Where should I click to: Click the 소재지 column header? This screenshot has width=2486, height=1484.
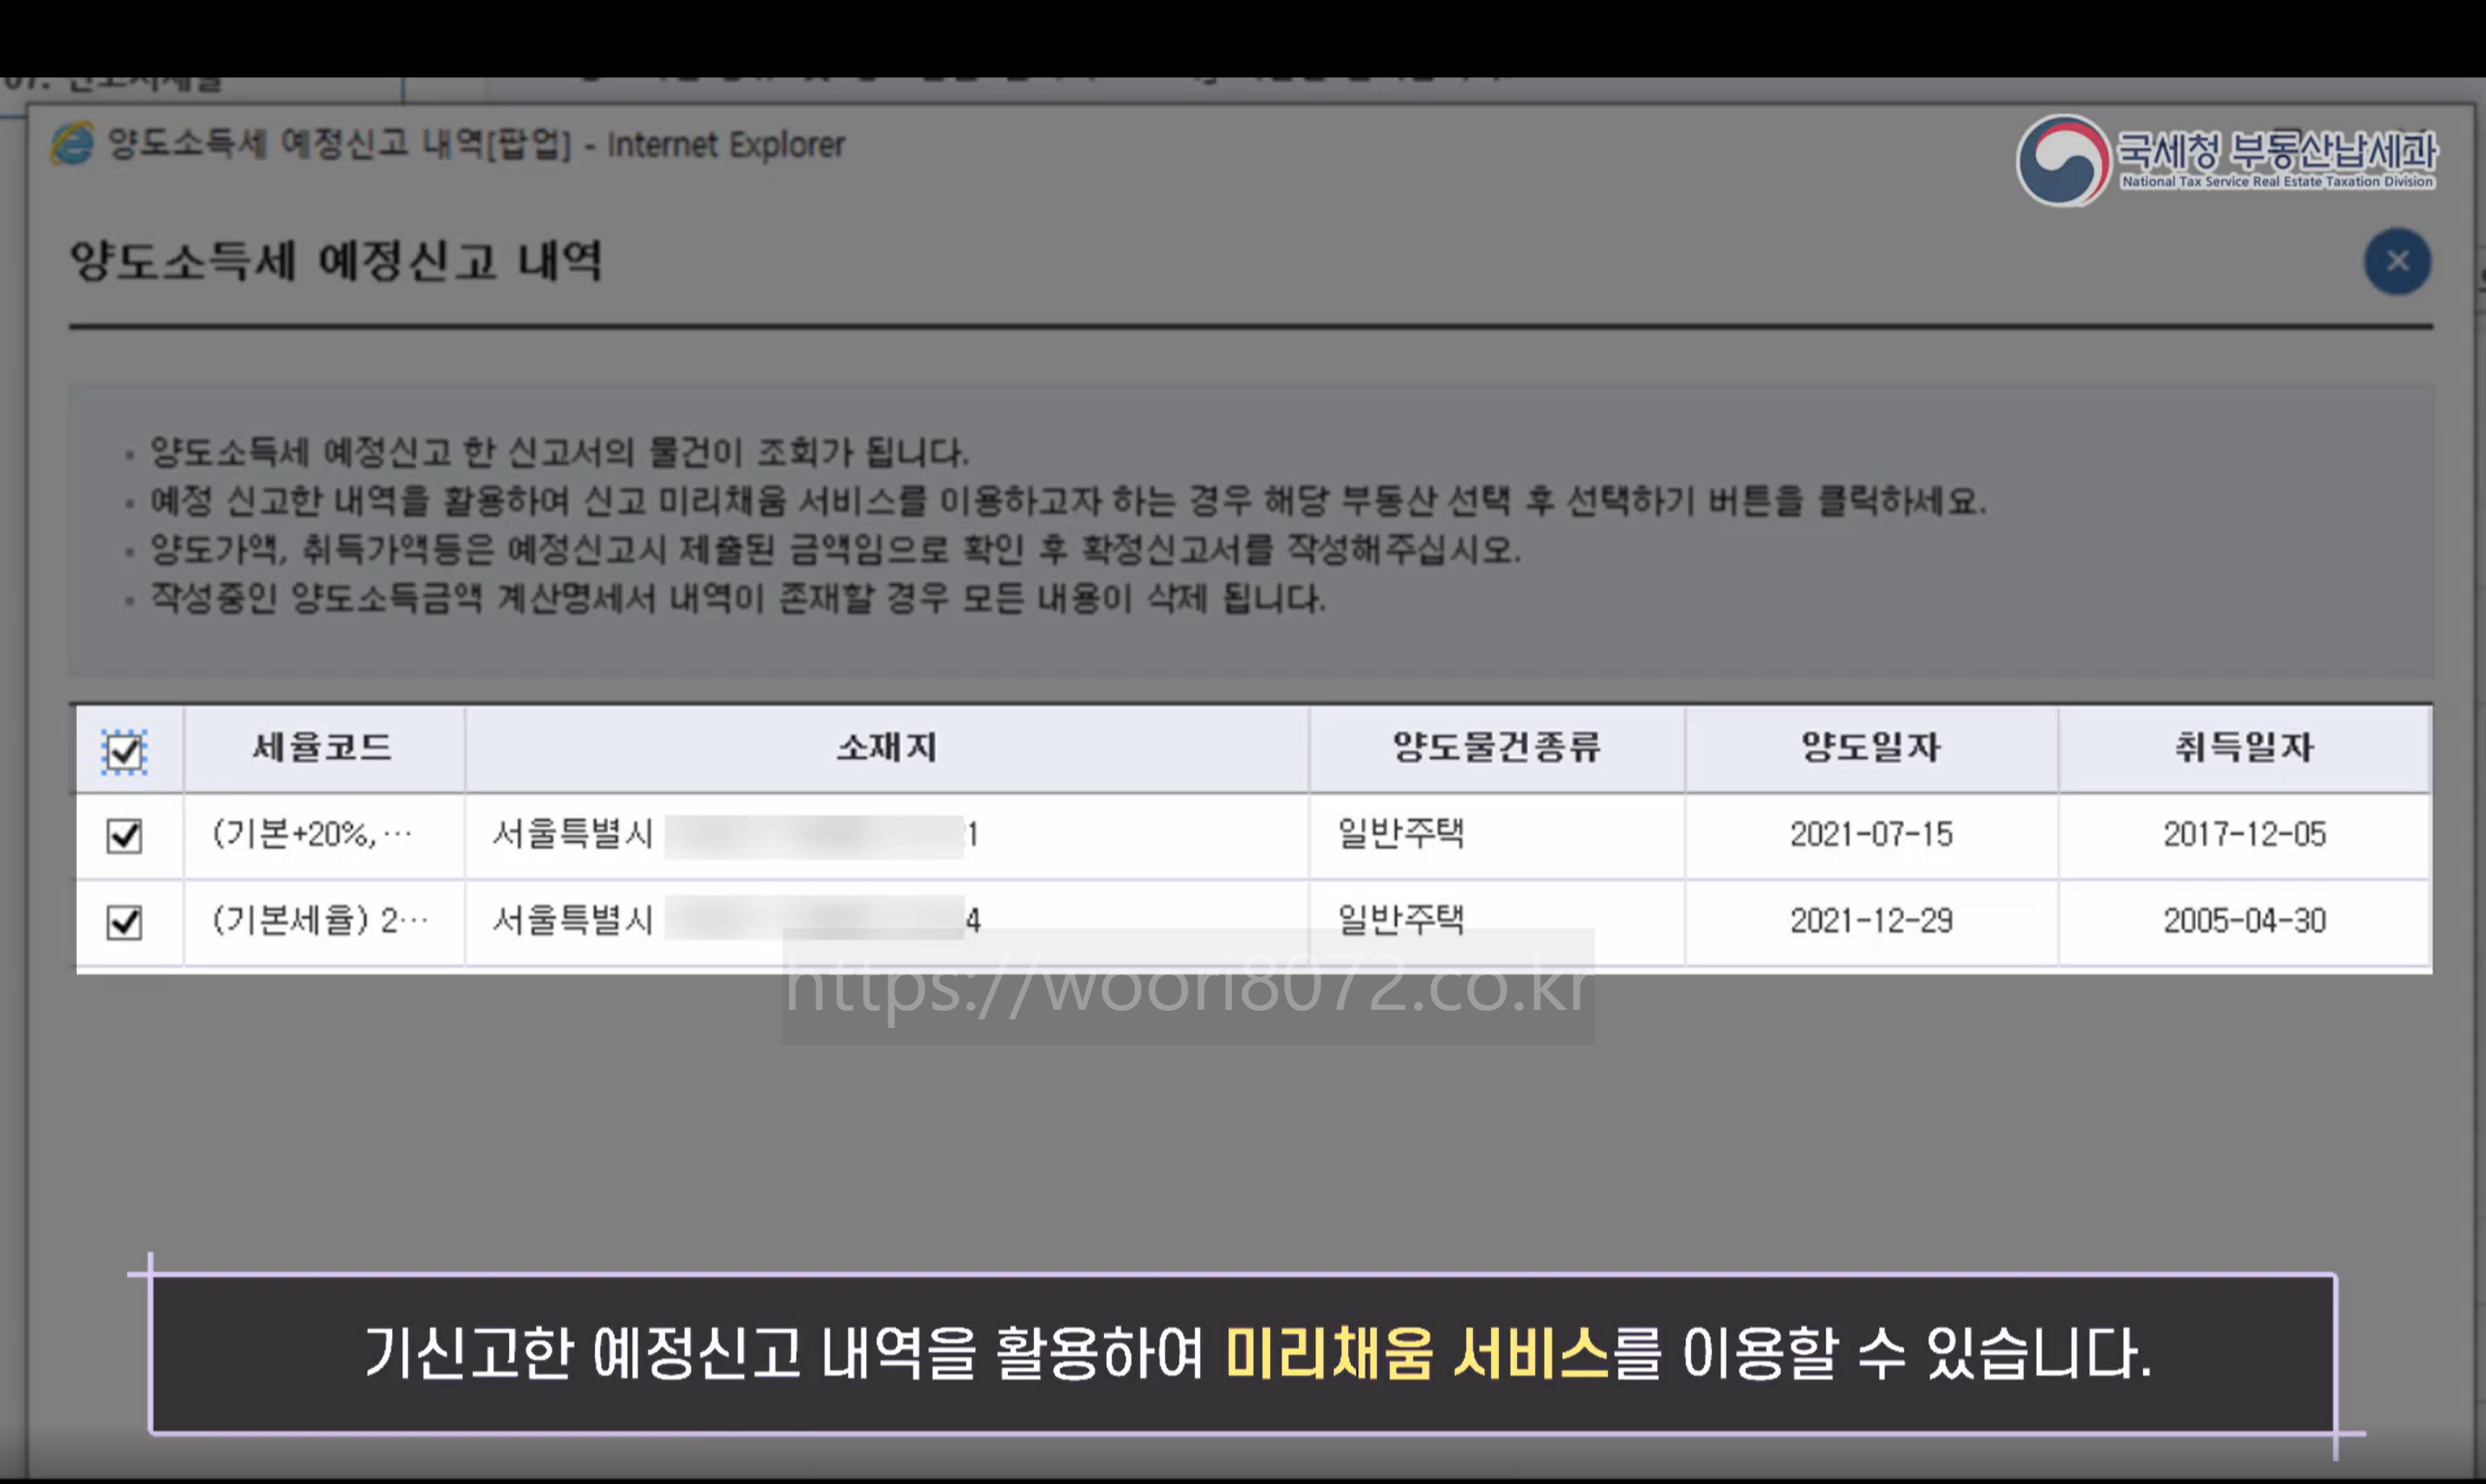[x=887, y=748]
